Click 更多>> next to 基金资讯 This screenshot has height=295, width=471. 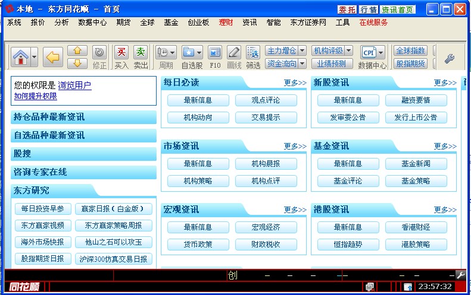tap(445, 146)
